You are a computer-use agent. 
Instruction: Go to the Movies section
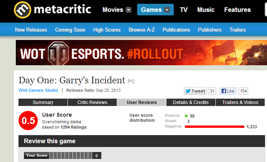(113, 10)
